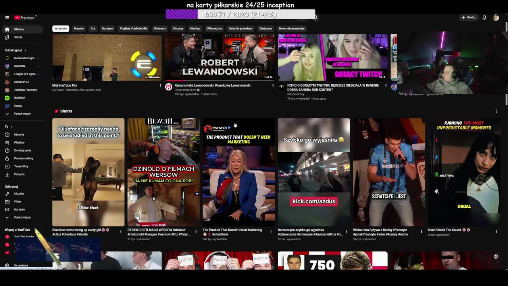Viewport: 508px width, 286px height.
Task: Open SzklanaY2J subscription channel
Action: point(23,82)
